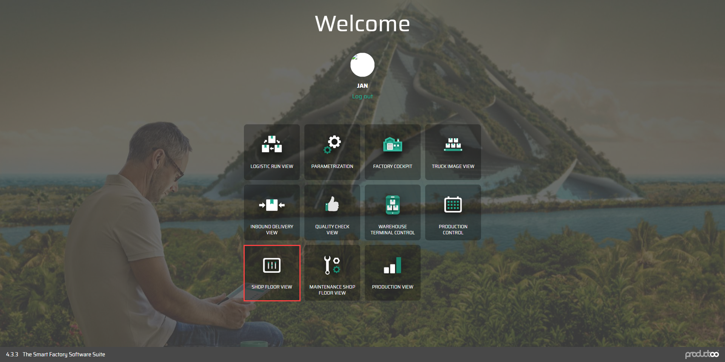The height and width of the screenshot is (362, 725).
Task: Click the Logistic Run View boxes icon
Action: click(x=271, y=144)
